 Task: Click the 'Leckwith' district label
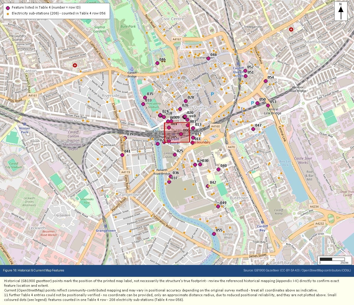37,228
